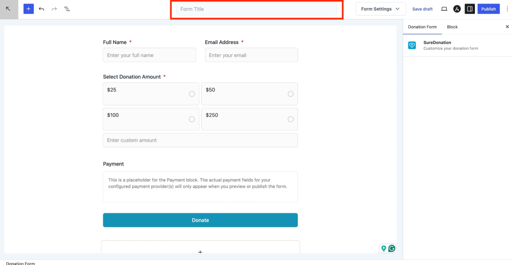The height and width of the screenshot is (265, 513).
Task: Click the redo arrow icon
Action: 54,9
